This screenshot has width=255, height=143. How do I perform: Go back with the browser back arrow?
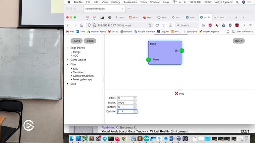[x=68, y=25]
